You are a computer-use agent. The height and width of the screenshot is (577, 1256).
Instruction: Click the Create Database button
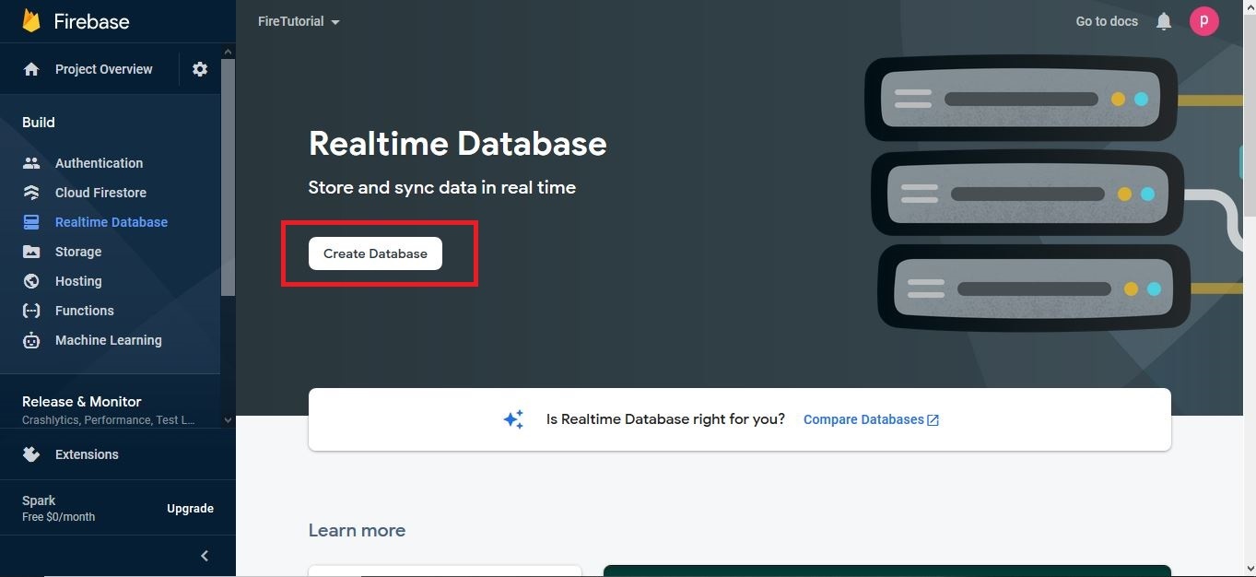(x=374, y=253)
